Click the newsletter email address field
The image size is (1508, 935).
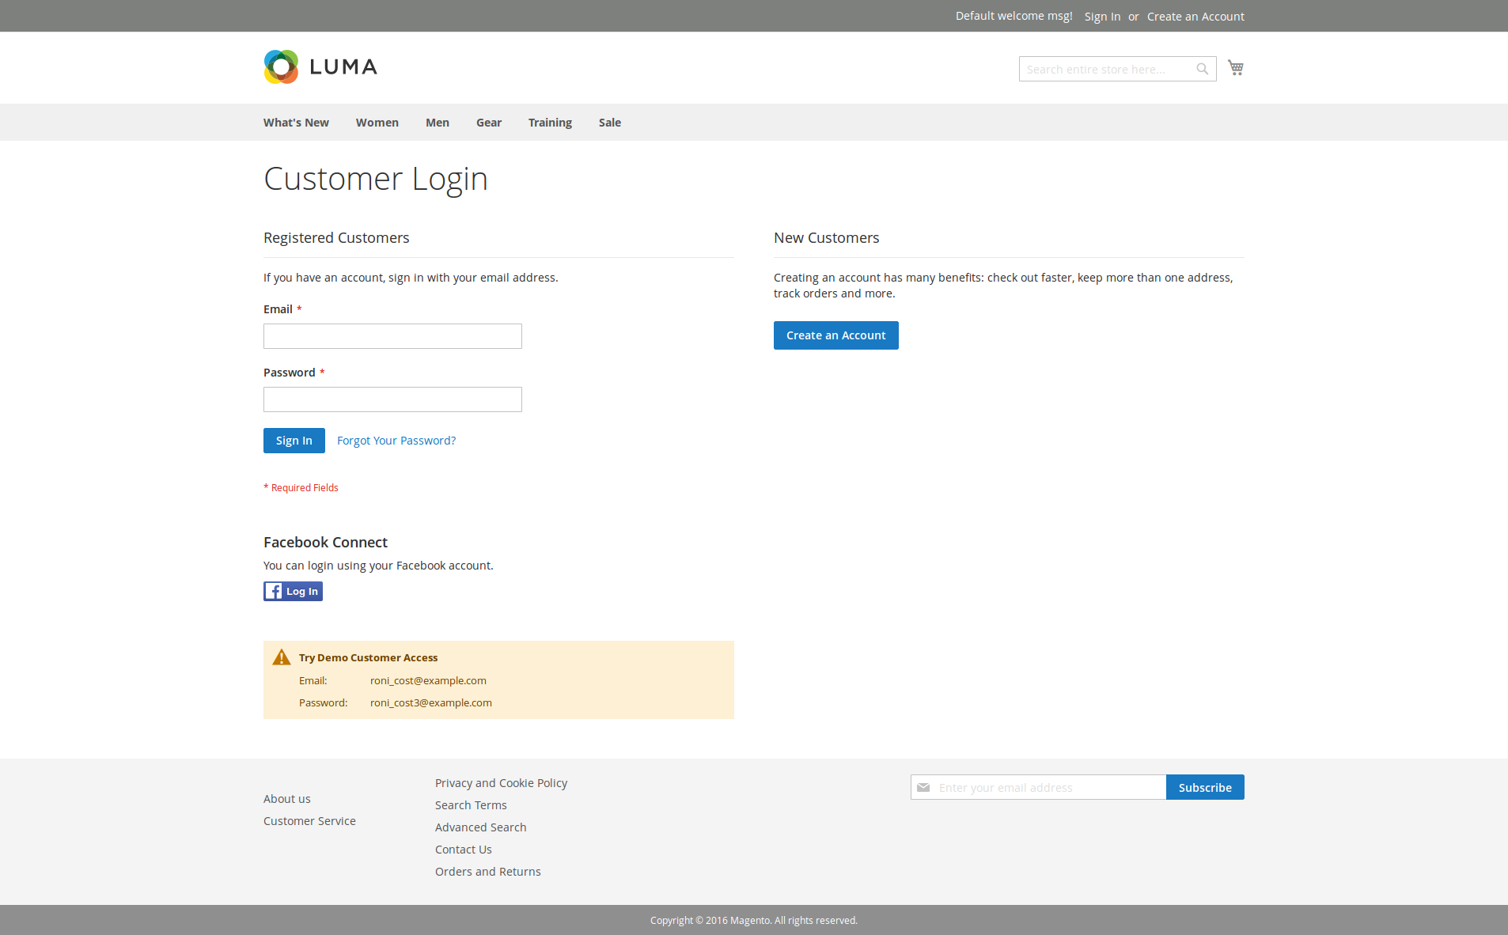click(x=1048, y=787)
